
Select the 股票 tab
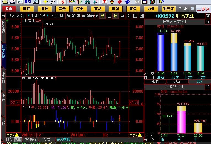(9, 9)
